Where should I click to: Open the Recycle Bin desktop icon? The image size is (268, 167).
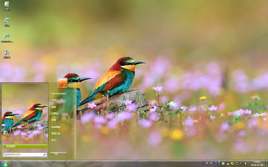coord(7,54)
